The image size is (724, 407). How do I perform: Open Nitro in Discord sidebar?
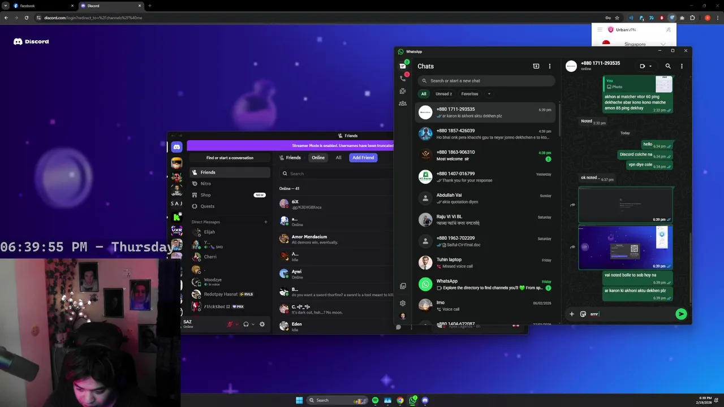tap(230, 184)
